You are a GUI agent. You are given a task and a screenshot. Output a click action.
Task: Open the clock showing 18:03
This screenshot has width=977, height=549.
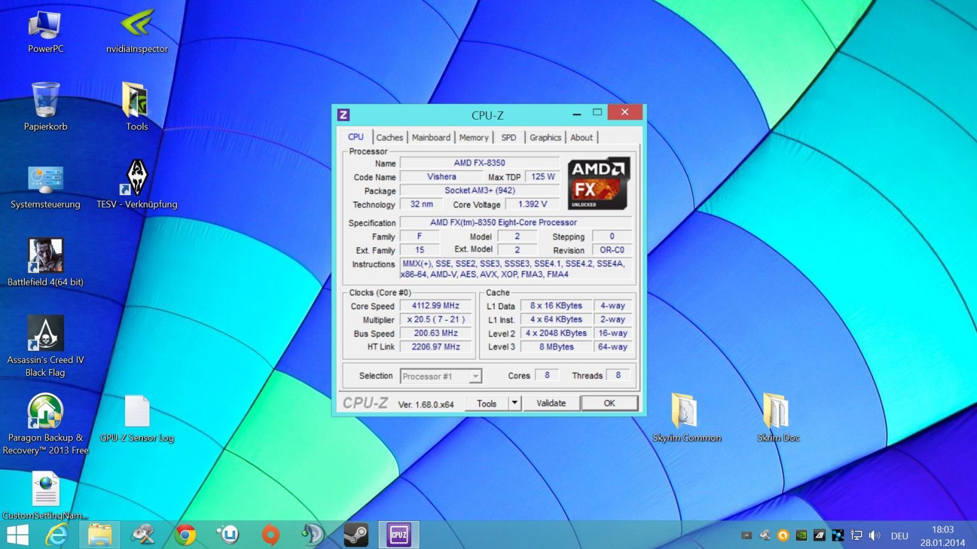[943, 529]
